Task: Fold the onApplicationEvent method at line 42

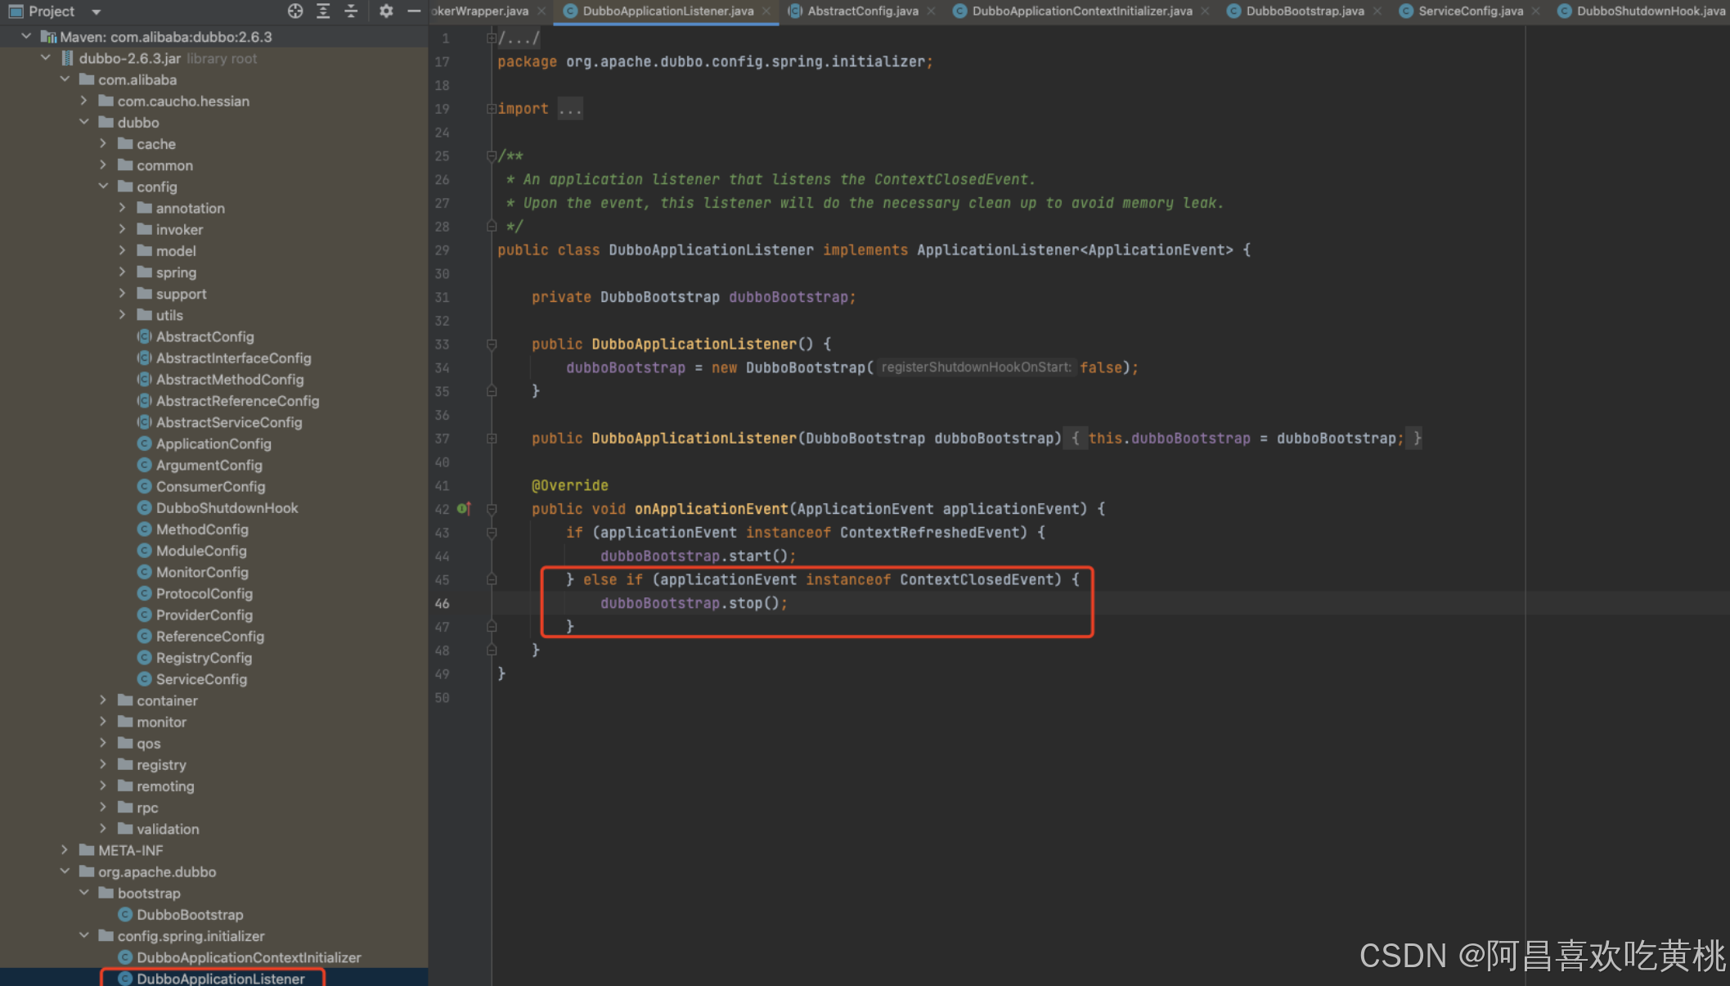Action: click(x=492, y=508)
